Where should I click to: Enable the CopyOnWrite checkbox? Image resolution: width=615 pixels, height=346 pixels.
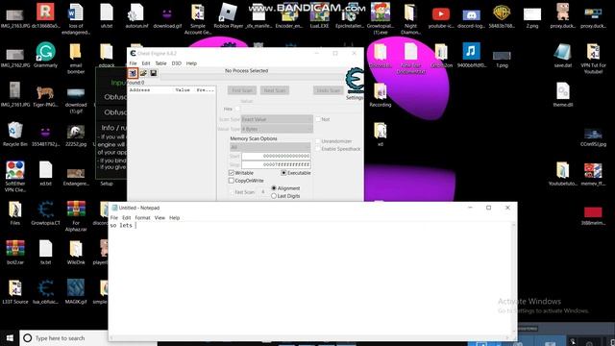click(x=232, y=181)
